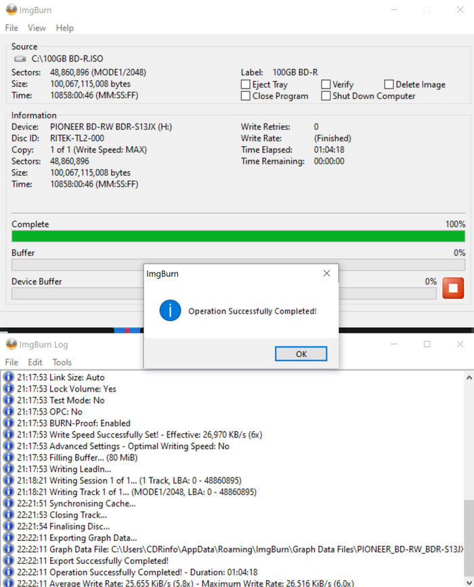
Task: Click info icon of Average Write Rate row
Action: [x=8, y=583]
